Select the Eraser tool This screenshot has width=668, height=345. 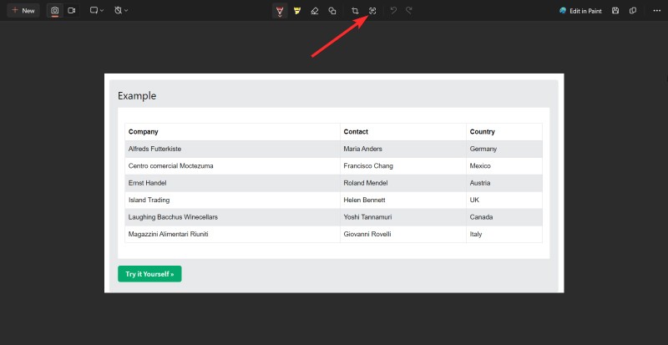tap(315, 11)
